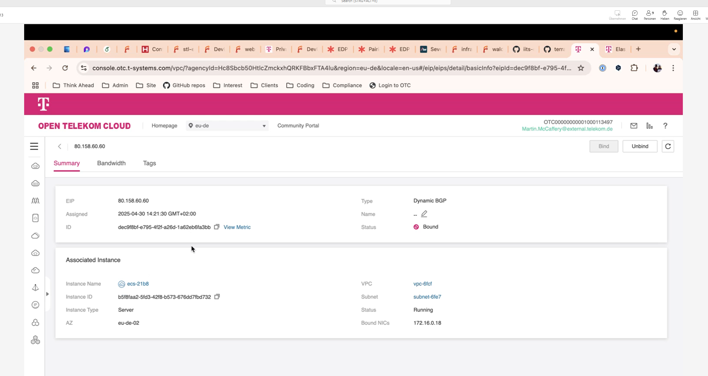Go back using the arrow beside 80.158.60.60
Viewport: 708px width, 376px height.
(x=60, y=146)
